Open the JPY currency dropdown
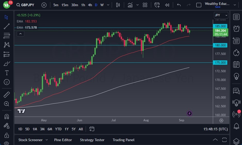This screenshot has height=145, width=242. [x=221, y=15]
